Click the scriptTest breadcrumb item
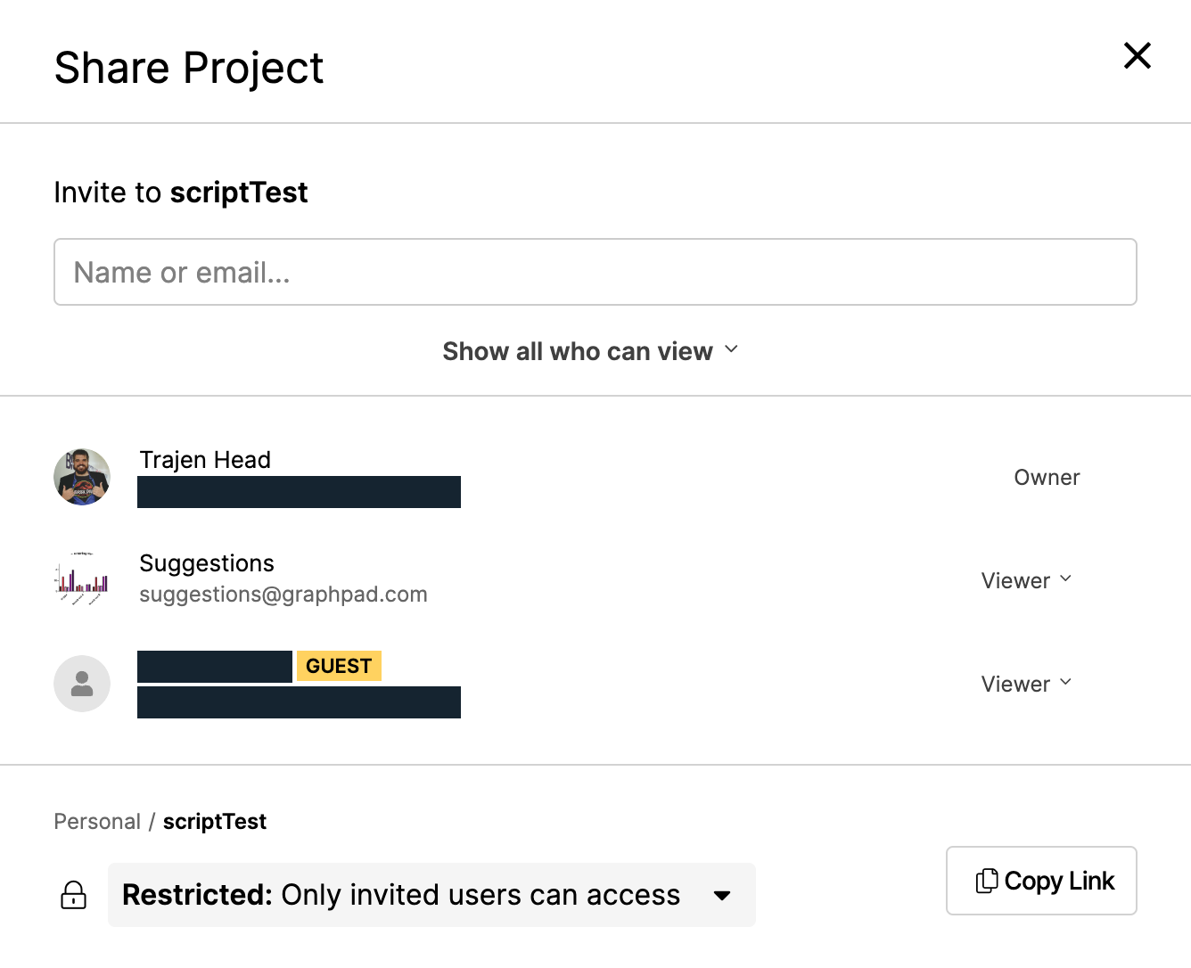Screen dimensions: 1191x968 (x=214, y=822)
